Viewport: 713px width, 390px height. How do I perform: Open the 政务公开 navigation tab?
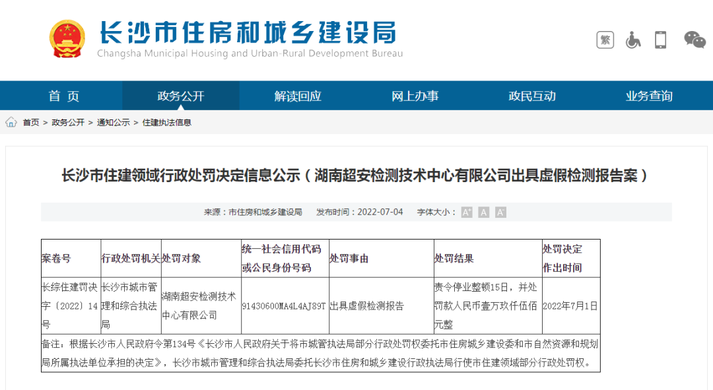coord(181,96)
